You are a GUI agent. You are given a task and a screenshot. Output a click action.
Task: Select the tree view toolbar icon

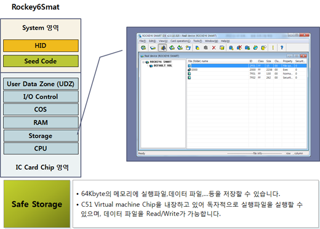click(x=163, y=47)
